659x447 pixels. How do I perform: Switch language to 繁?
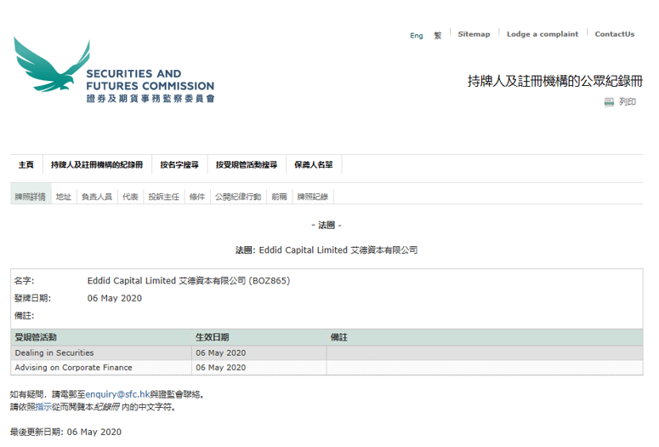[x=438, y=36]
